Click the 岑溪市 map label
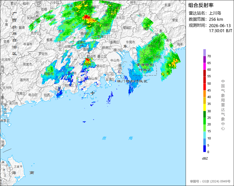The image size is (234, 186). [27, 44]
